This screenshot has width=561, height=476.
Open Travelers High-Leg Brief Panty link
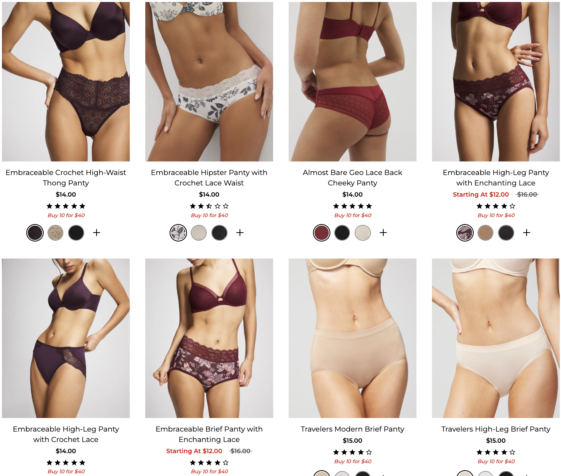496,429
